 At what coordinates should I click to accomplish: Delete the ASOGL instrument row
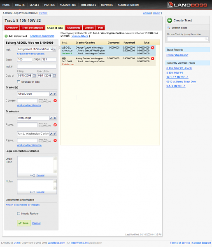pos(153,48)
